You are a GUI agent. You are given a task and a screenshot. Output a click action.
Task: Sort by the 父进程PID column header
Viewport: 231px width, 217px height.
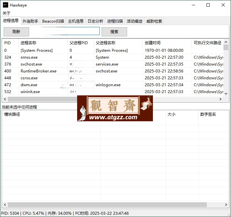[81, 43]
